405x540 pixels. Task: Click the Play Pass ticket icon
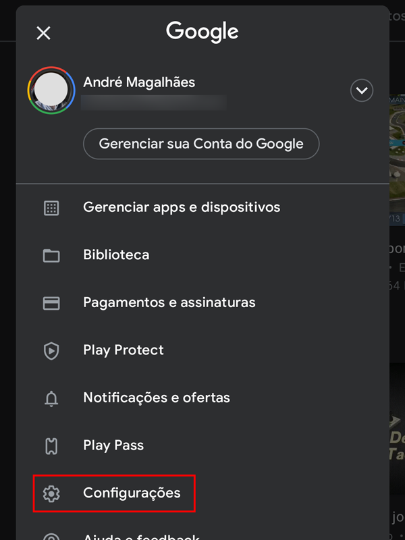click(51, 446)
